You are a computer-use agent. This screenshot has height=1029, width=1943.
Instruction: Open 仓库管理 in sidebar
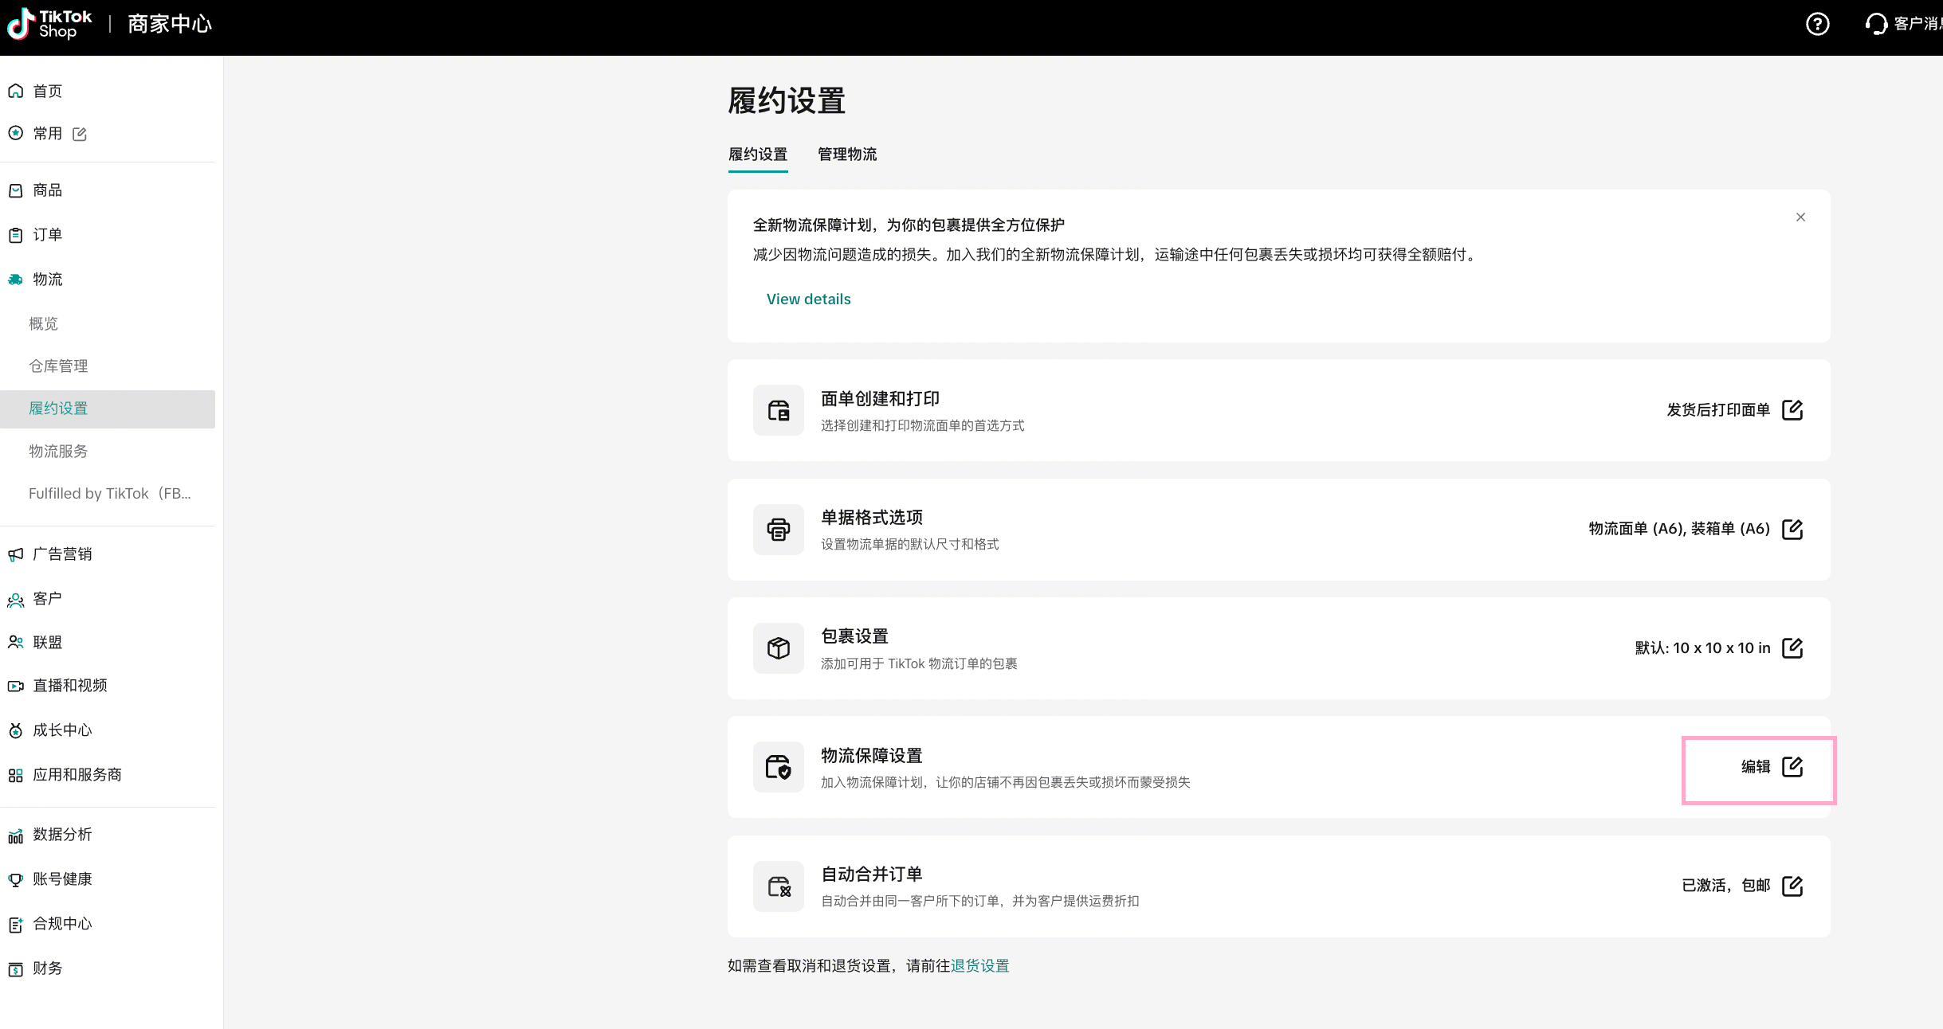click(x=58, y=366)
